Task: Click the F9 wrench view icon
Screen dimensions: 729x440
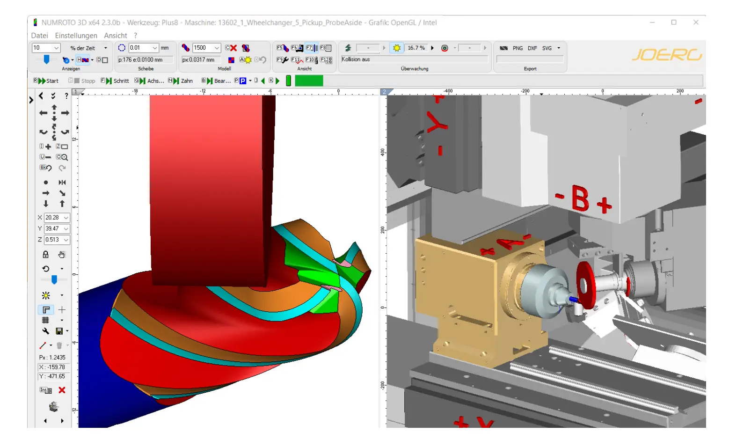Action: 282,60
